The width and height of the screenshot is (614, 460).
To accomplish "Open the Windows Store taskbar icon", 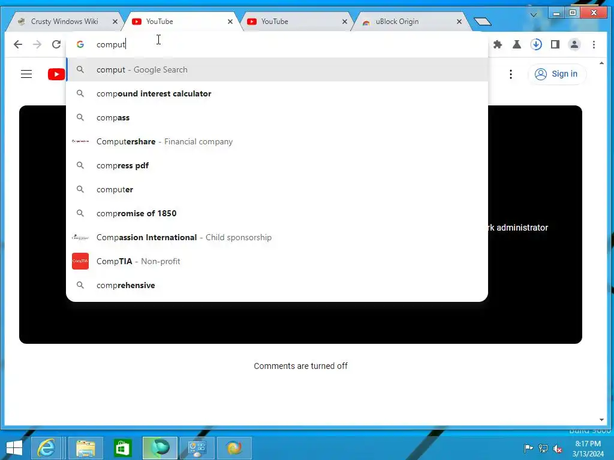I will (122, 448).
